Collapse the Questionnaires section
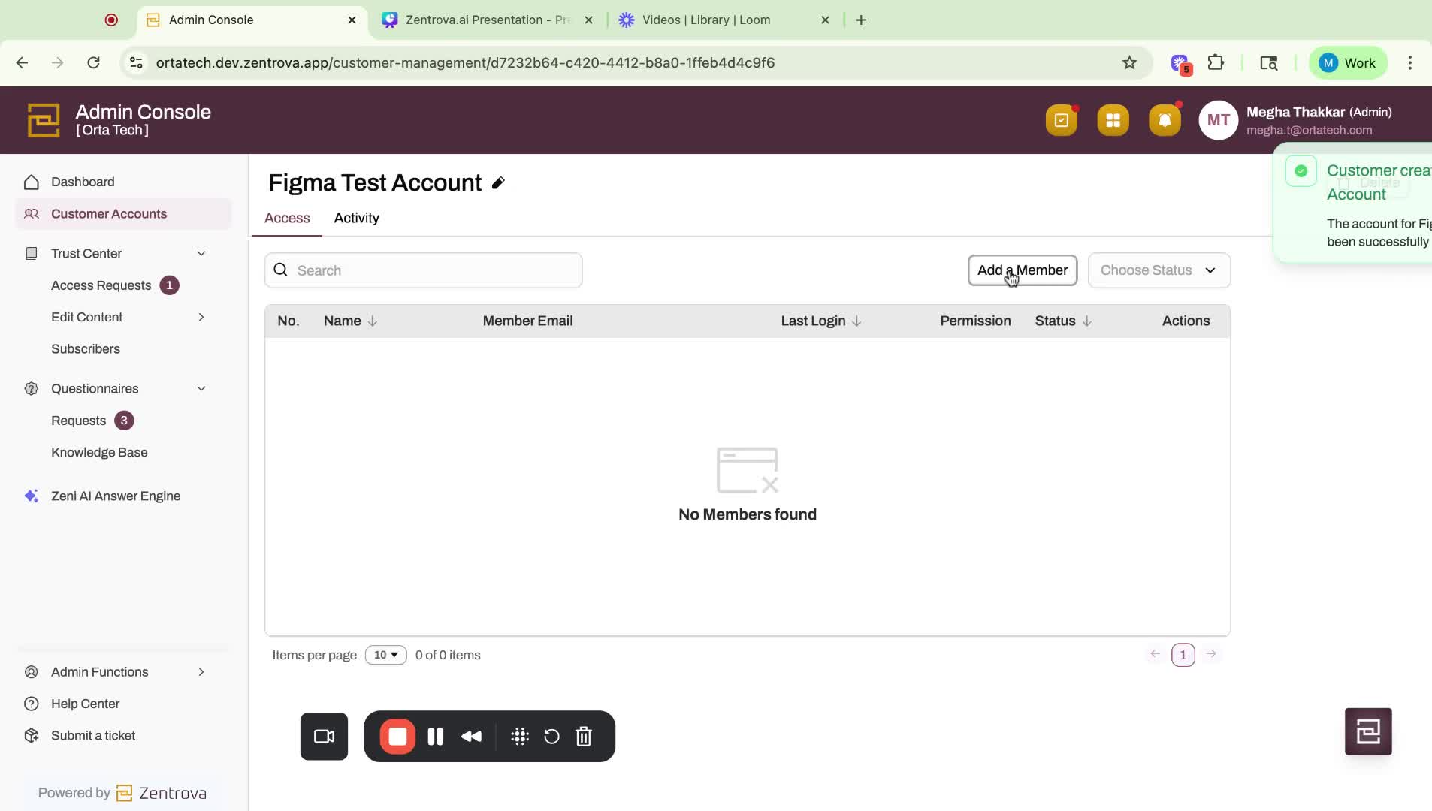Viewport: 1432px width, 811px height. 201,389
